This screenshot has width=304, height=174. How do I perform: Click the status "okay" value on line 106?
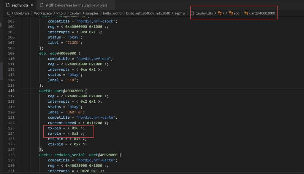74,37
